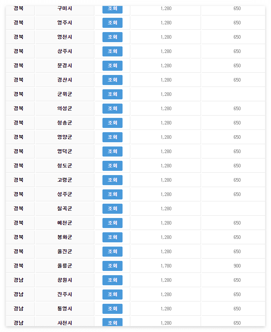The image size is (271, 332).
Task: Click 조회 button for 영주시
Action: coord(112,23)
